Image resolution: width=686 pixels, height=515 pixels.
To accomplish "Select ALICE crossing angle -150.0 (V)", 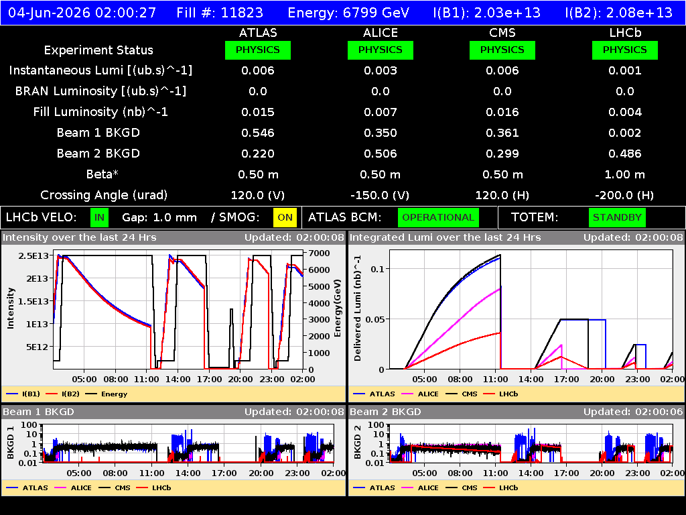I will tap(381, 195).
